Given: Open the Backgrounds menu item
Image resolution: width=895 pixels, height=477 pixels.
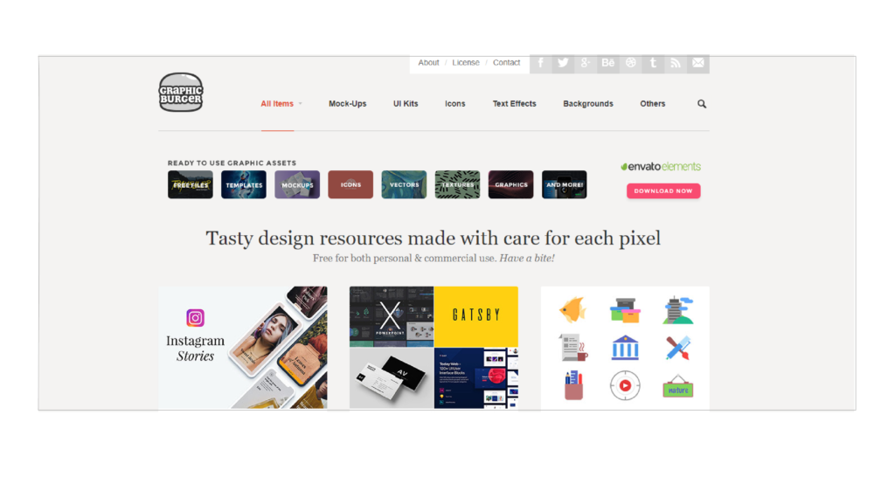Looking at the screenshot, I should click(588, 104).
